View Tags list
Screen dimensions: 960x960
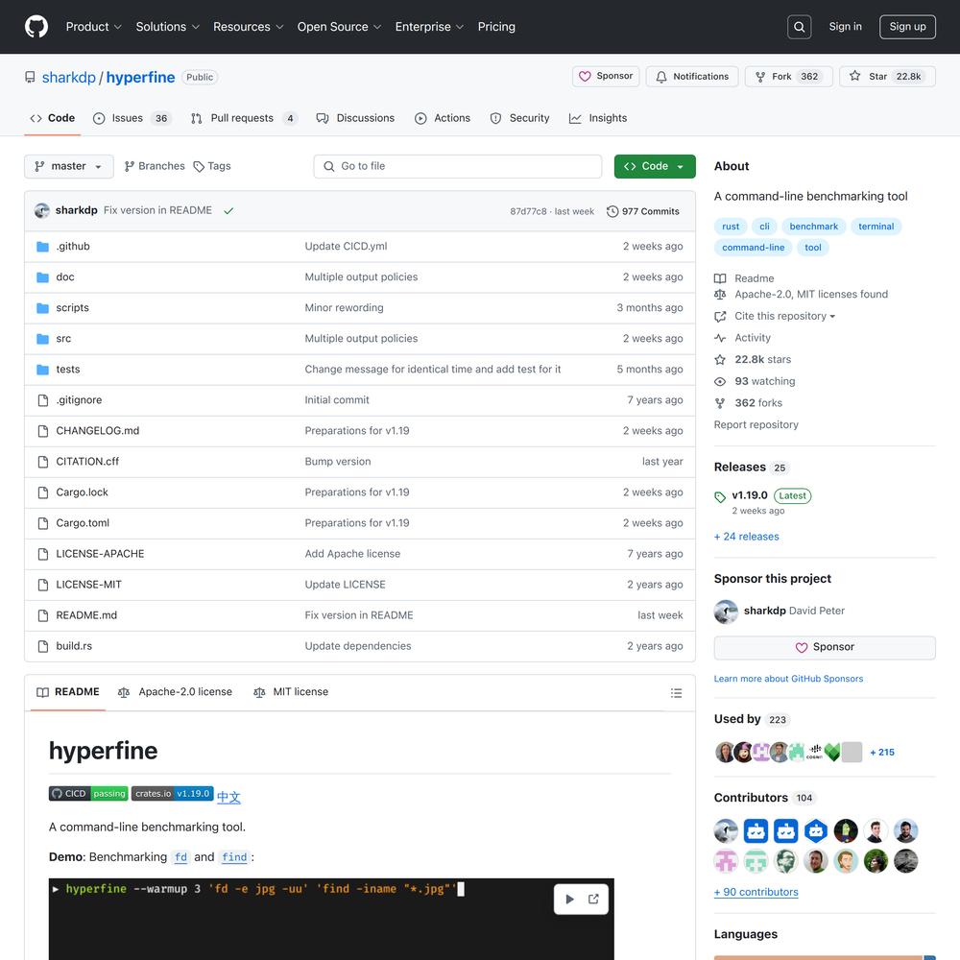coord(212,166)
